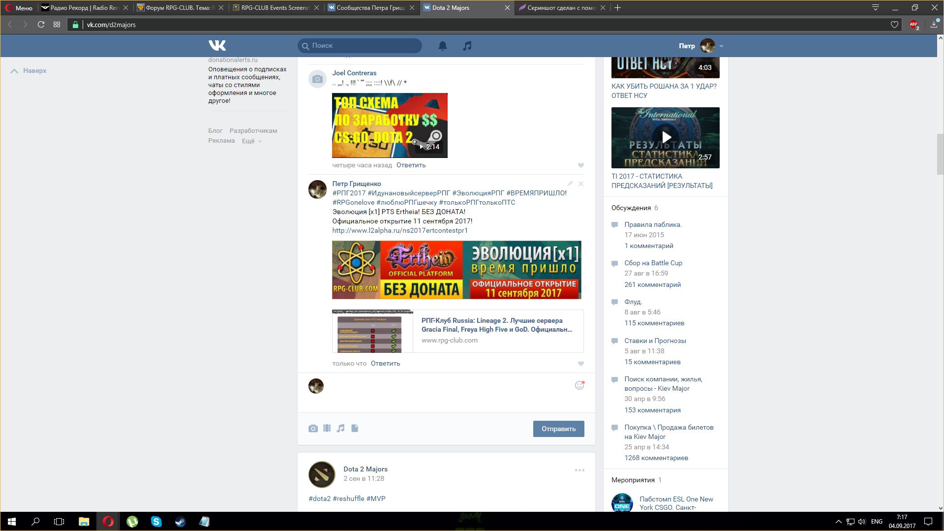Screen dimensions: 944x531
Task: Expand the Петр profile dropdown arrow
Action: (721, 46)
